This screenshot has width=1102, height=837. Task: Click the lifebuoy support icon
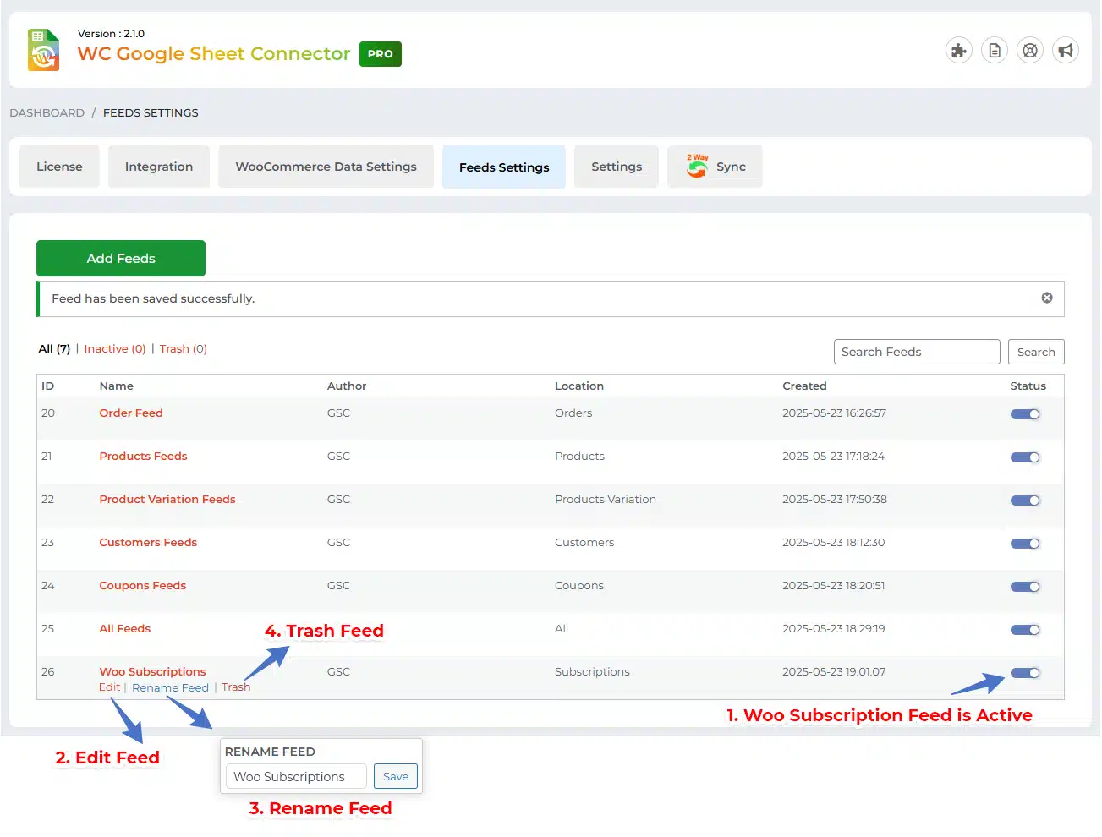[x=1030, y=51]
